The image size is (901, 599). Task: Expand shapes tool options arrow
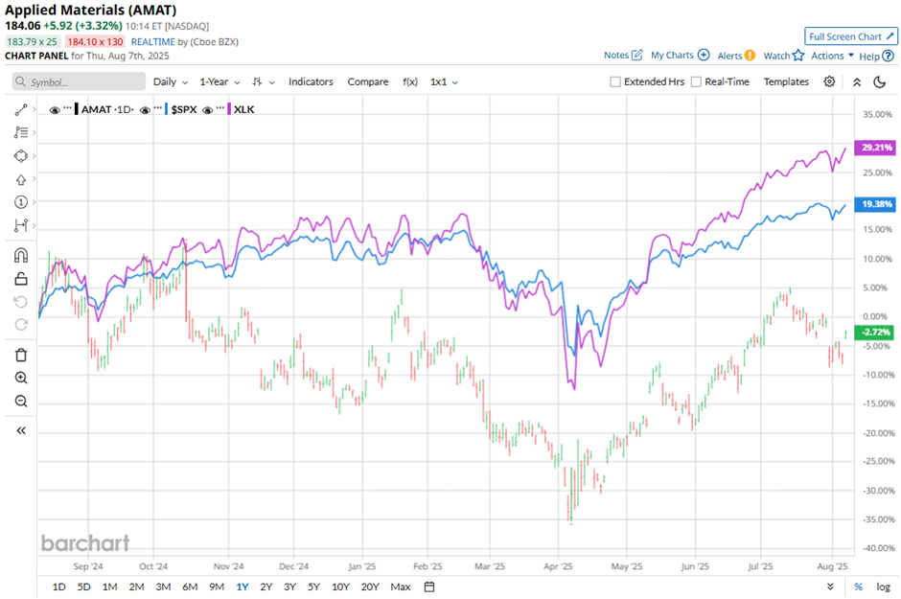click(35, 156)
